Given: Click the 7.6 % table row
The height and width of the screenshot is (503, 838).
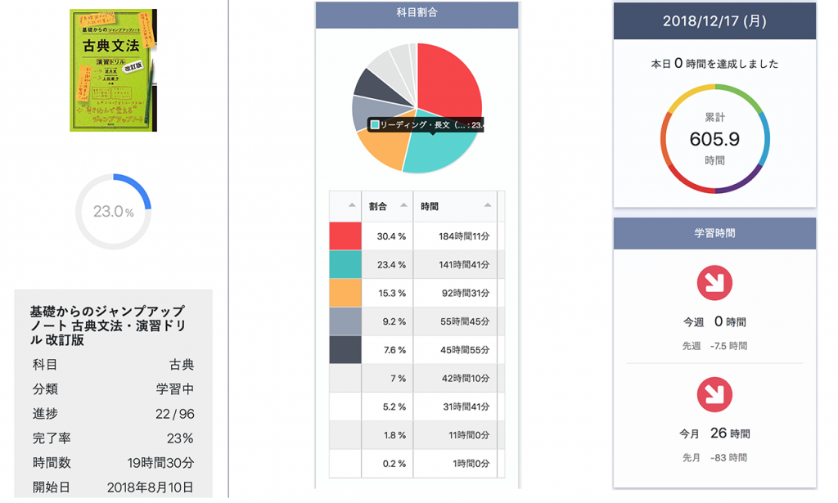Looking at the screenshot, I should click(417, 350).
